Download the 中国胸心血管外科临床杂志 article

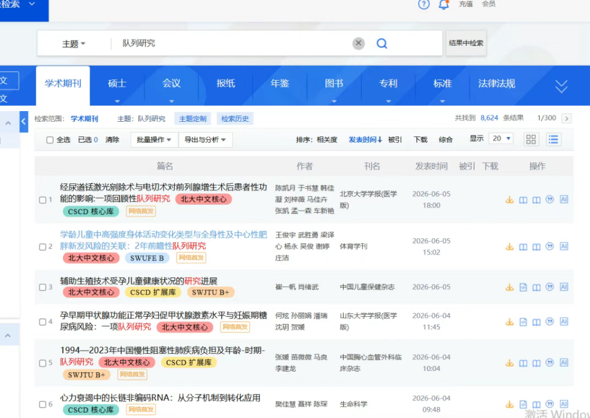509,363
